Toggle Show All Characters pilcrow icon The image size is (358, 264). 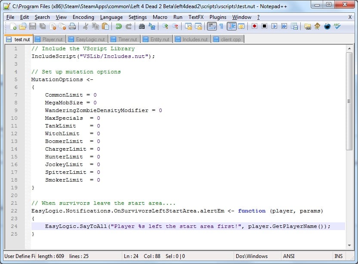pos(221,27)
